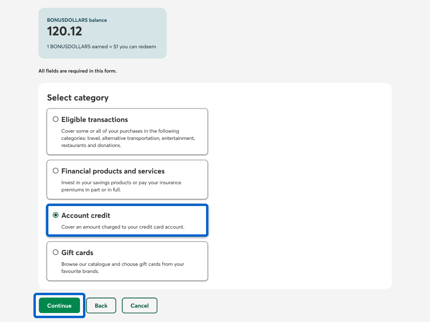Image resolution: width=430 pixels, height=322 pixels.
Task: Select the Gift cards radio button
Action: [x=56, y=252]
